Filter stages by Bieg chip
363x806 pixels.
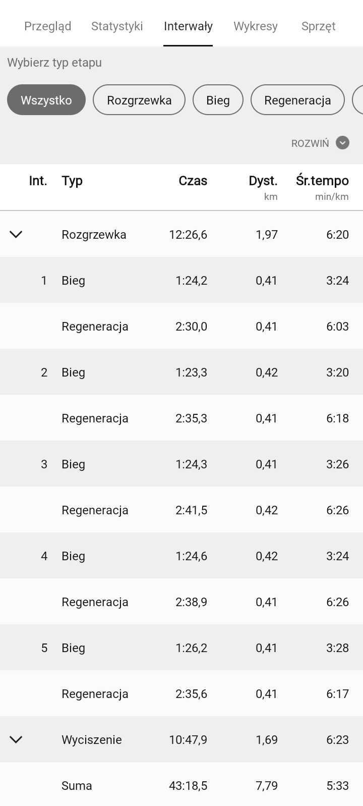[x=218, y=100]
